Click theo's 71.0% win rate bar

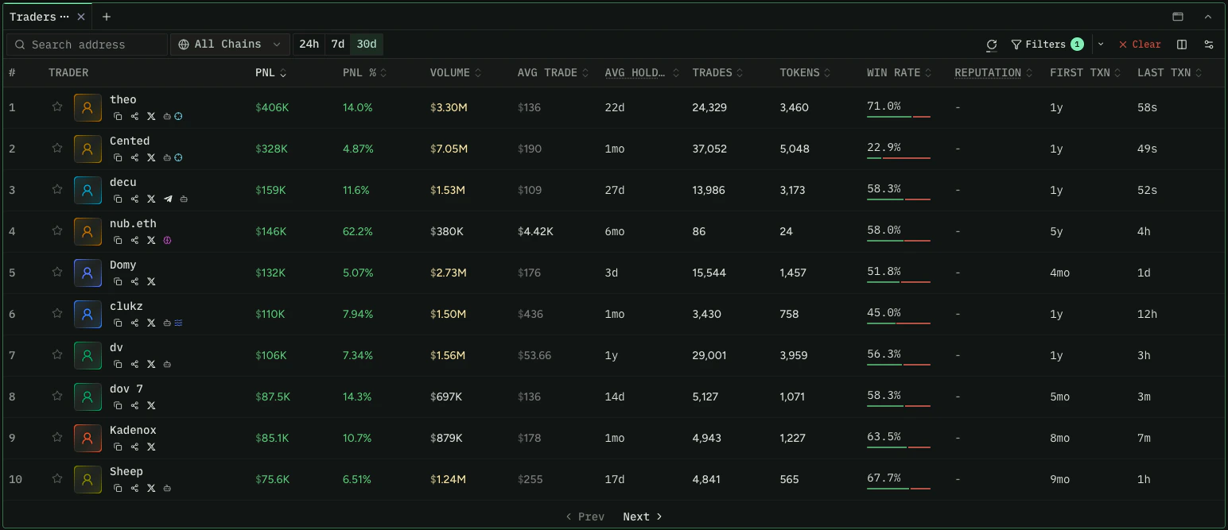point(899,116)
